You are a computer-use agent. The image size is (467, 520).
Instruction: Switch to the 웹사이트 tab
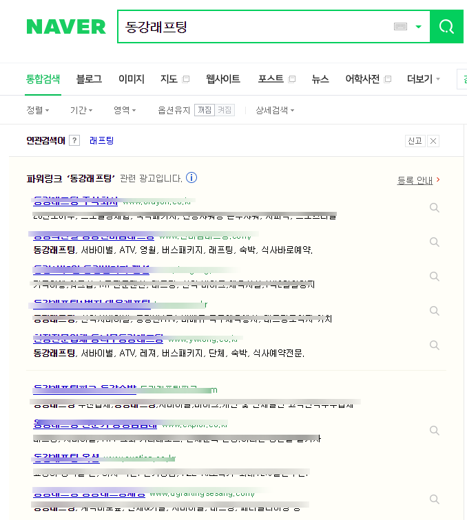[x=223, y=79]
